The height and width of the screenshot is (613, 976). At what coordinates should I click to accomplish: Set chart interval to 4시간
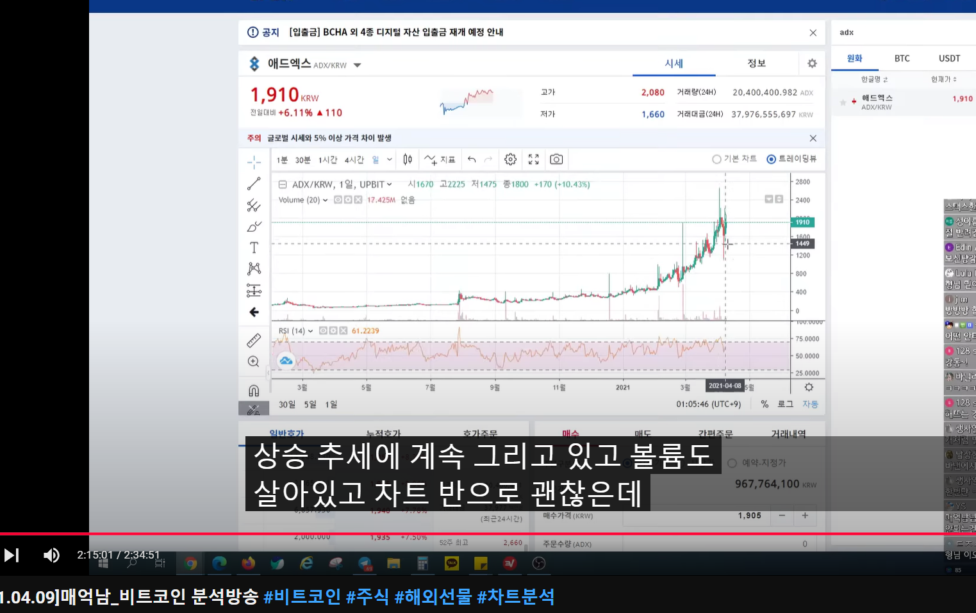(354, 160)
